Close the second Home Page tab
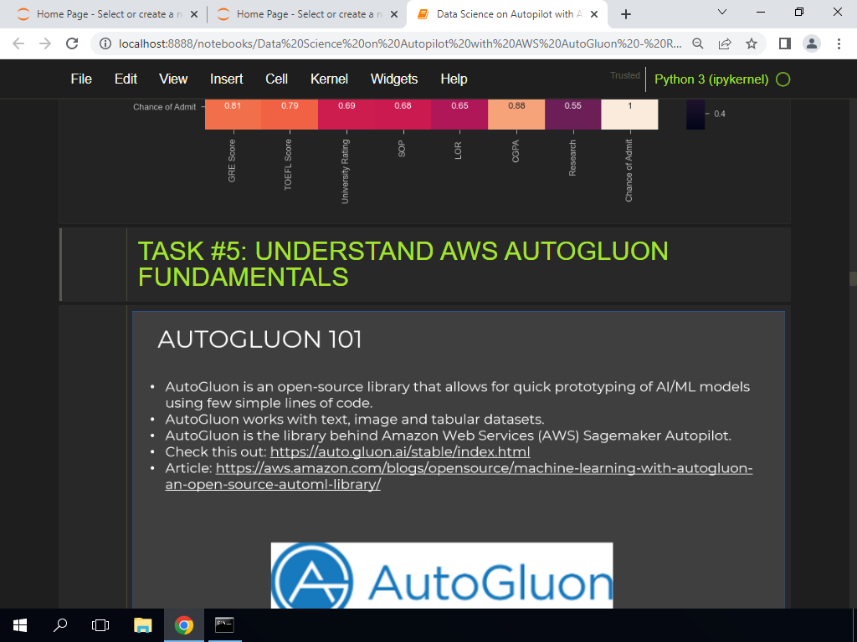The width and height of the screenshot is (857, 642). click(x=393, y=15)
